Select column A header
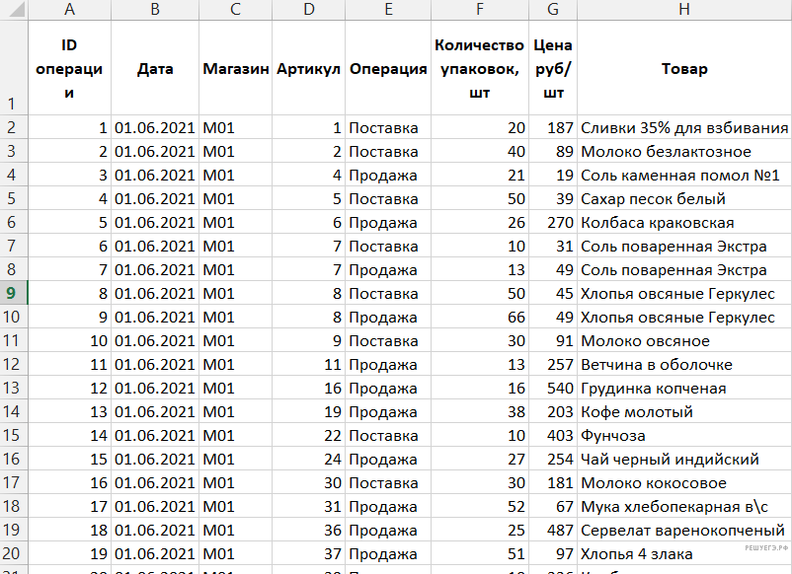 coord(69,10)
